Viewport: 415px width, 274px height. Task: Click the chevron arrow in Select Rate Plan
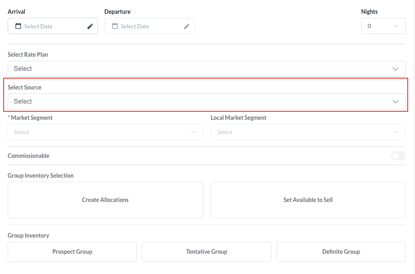pyautogui.click(x=396, y=69)
